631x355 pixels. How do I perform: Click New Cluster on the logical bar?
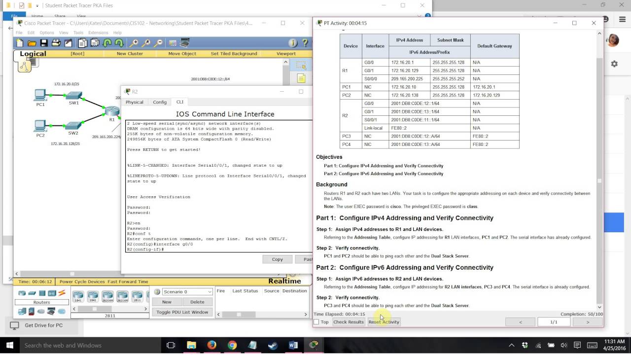pos(130,53)
